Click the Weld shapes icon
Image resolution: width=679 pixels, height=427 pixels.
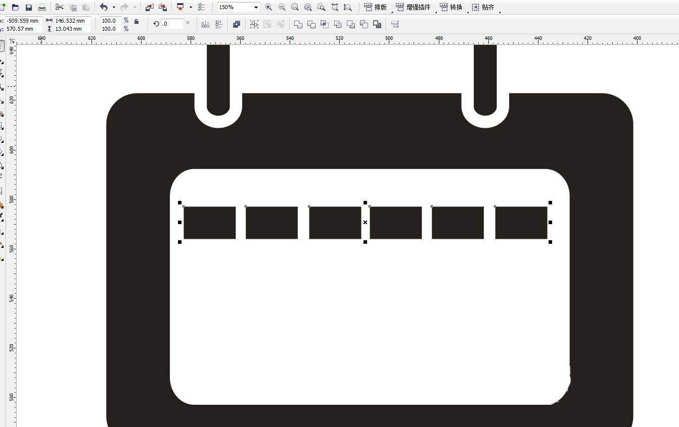click(x=298, y=24)
